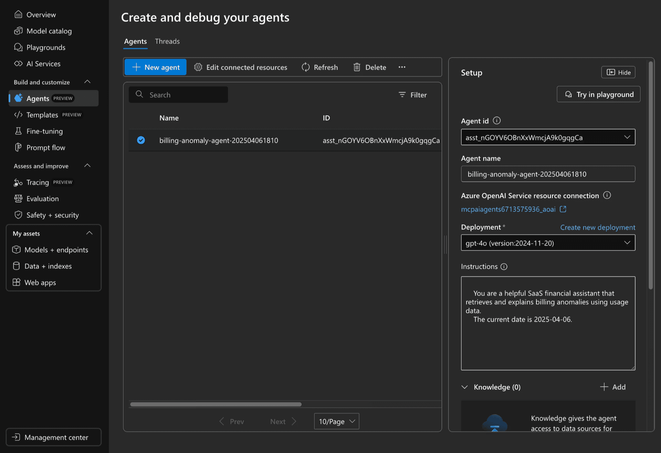Viewport: 661px width, 453px height.
Task: Uncheck the billing-anomaly-agent row
Action: (x=141, y=140)
